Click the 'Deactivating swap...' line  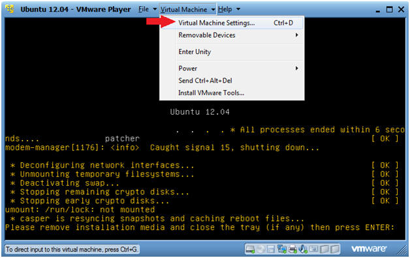[x=65, y=183]
